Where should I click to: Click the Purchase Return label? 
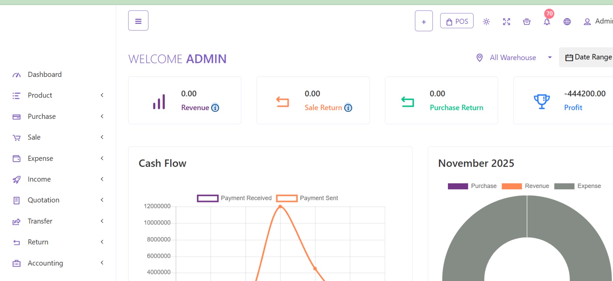point(456,108)
